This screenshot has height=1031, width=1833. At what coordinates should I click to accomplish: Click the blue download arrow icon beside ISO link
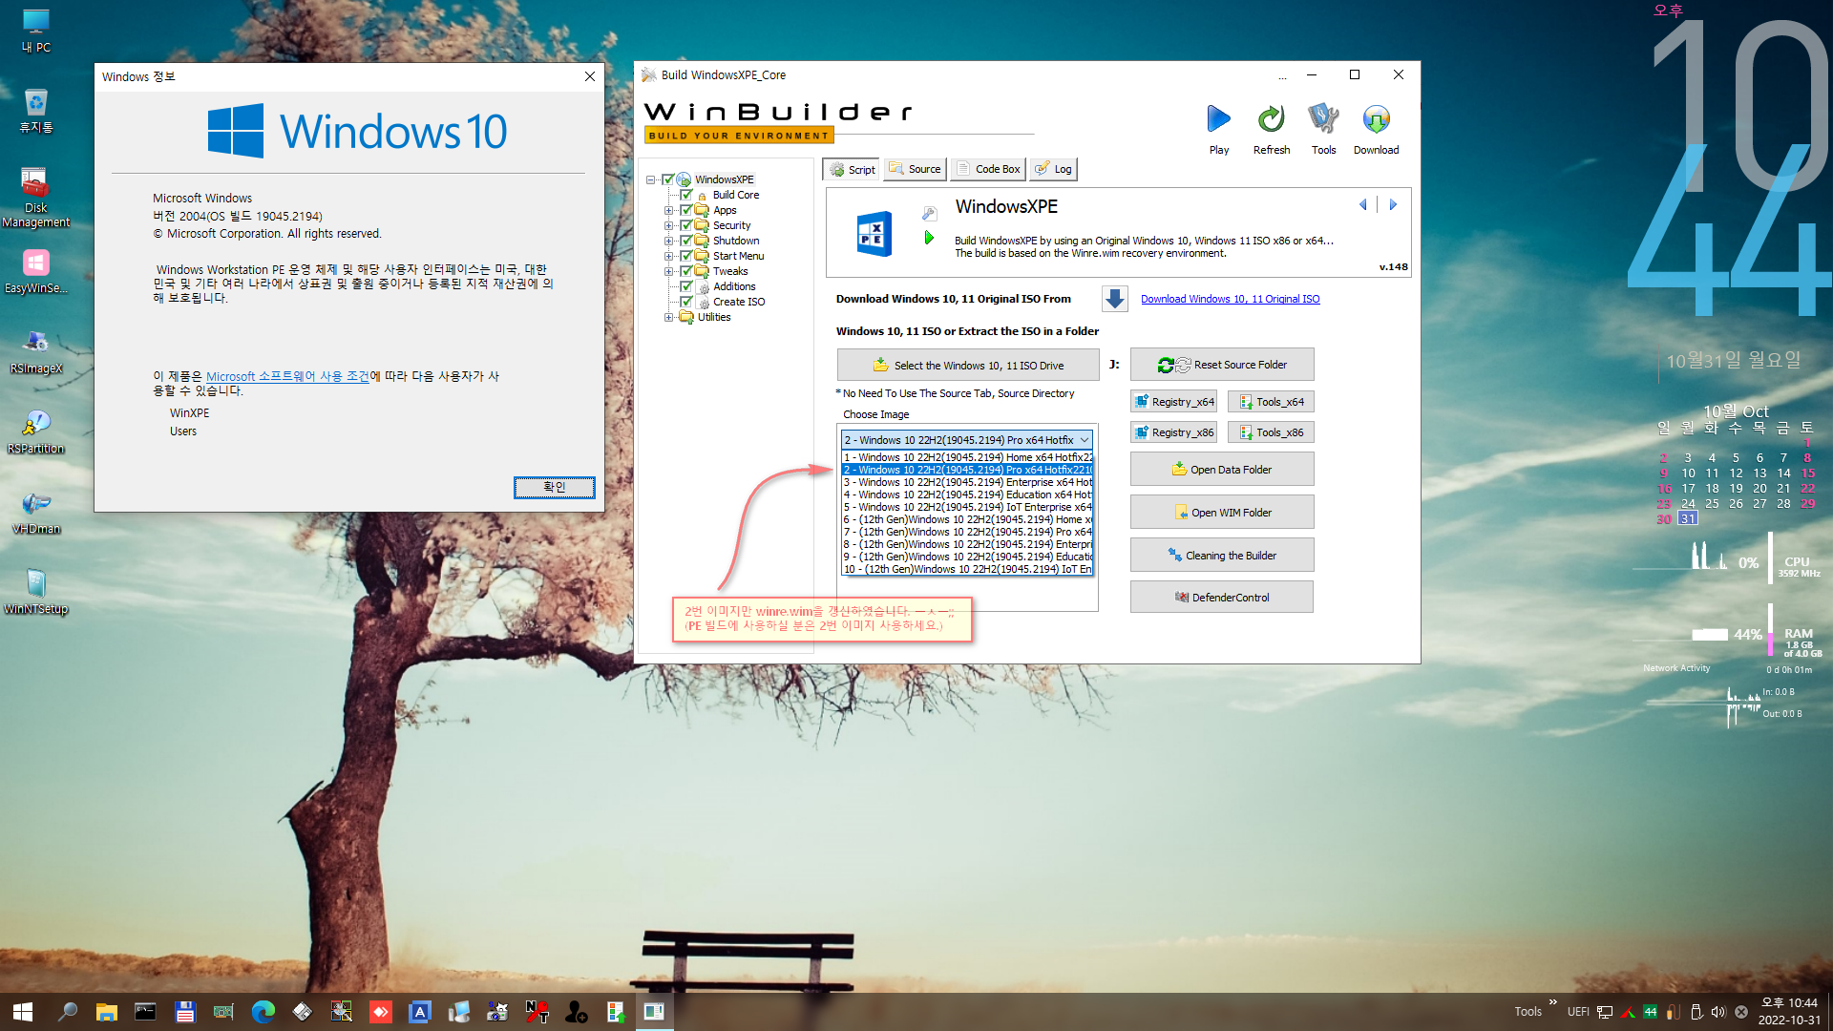tap(1114, 299)
